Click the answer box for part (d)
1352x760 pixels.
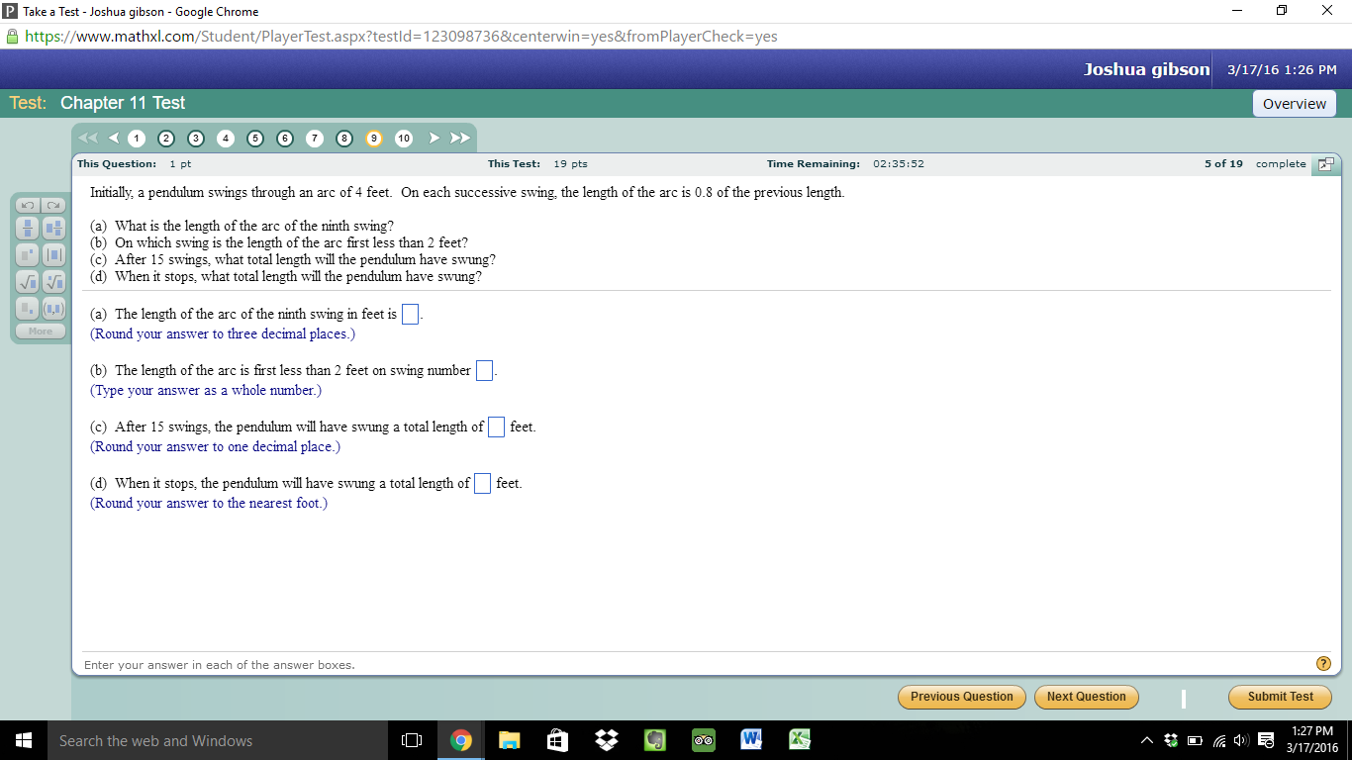483,484
